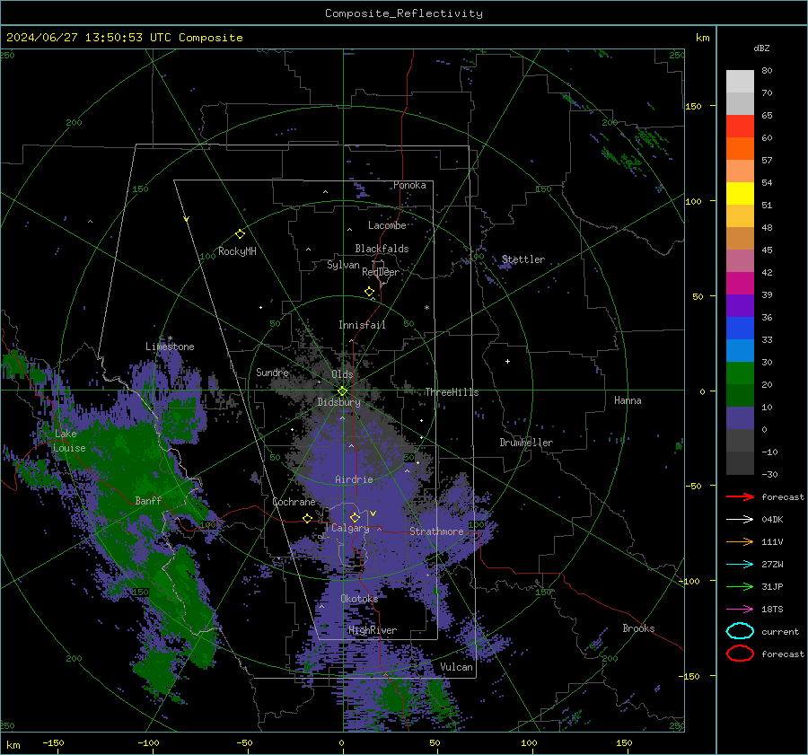
Task: Click the Calgary city label
Action: tap(350, 528)
